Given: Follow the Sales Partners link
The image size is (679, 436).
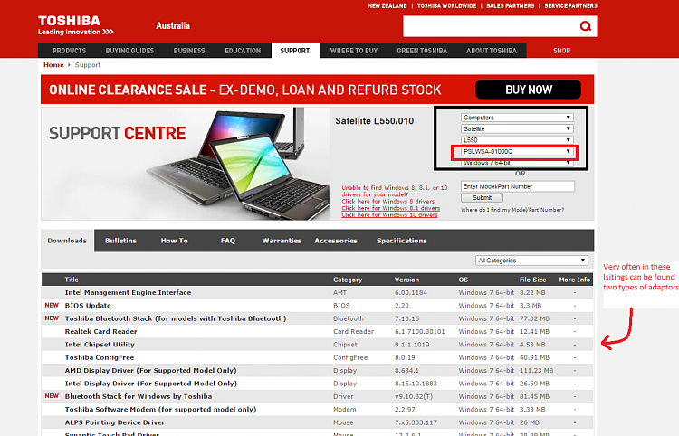Looking at the screenshot, I should (x=510, y=6).
